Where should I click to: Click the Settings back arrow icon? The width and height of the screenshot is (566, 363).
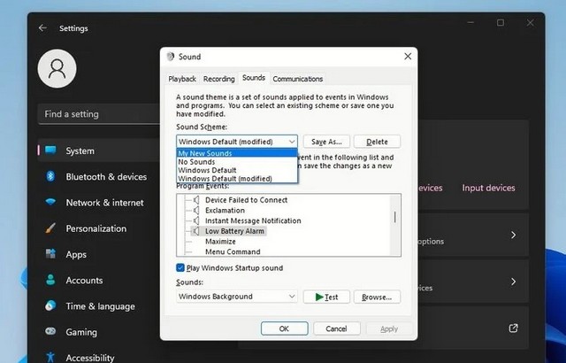click(x=42, y=28)
